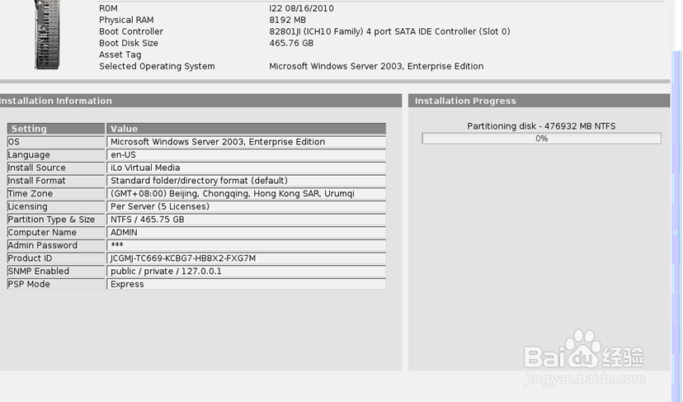Click the installation progress bar at 0%
Viewport: 683px width, 402px height.
pyautogui.click(x=541, y=139)
